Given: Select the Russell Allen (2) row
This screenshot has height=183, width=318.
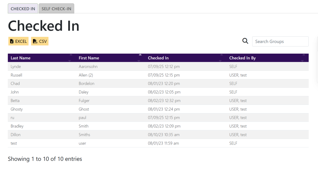Looking at the screenshot, I should click(x=158, y=75).
